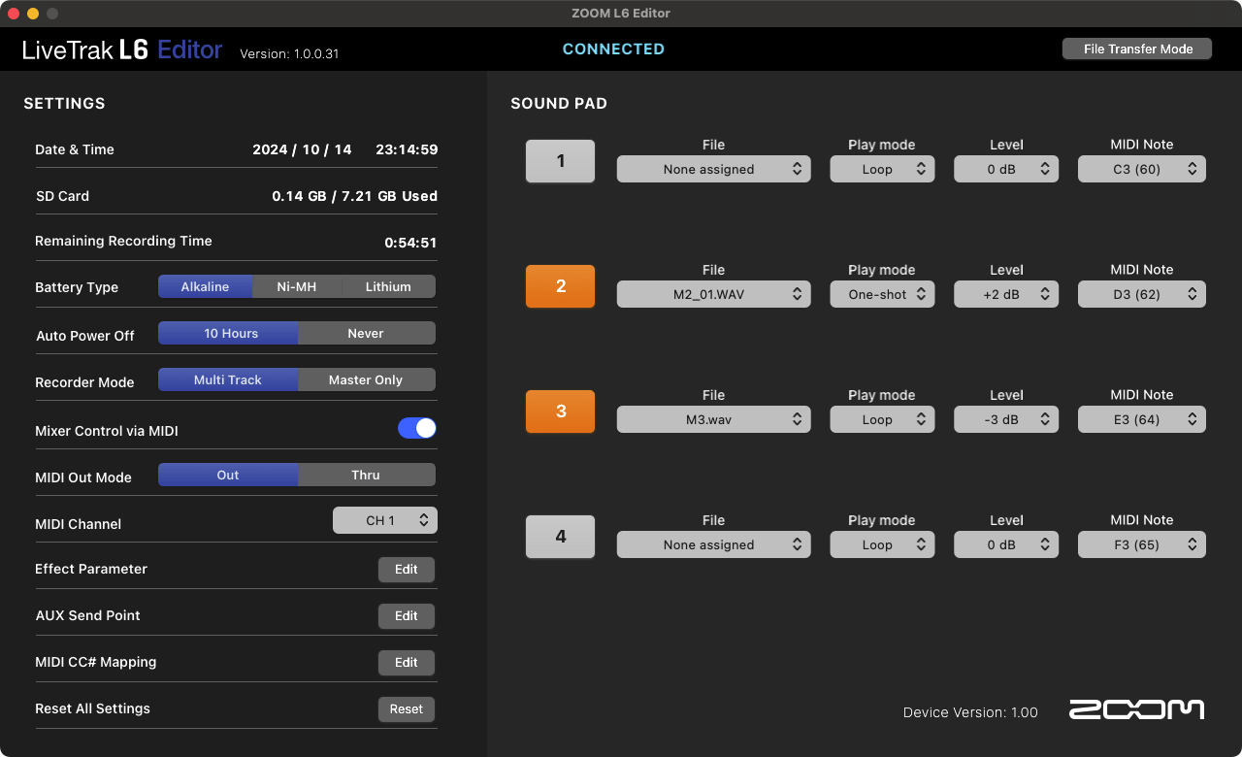This screenshot has height=757, width=1242.
Task: Click the time 23:14:59
Action: pos(407,149)
